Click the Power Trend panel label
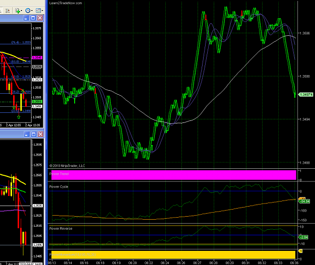The image size is (315, 265). click(59, 174)
